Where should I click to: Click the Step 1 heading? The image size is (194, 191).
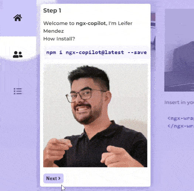52,11
